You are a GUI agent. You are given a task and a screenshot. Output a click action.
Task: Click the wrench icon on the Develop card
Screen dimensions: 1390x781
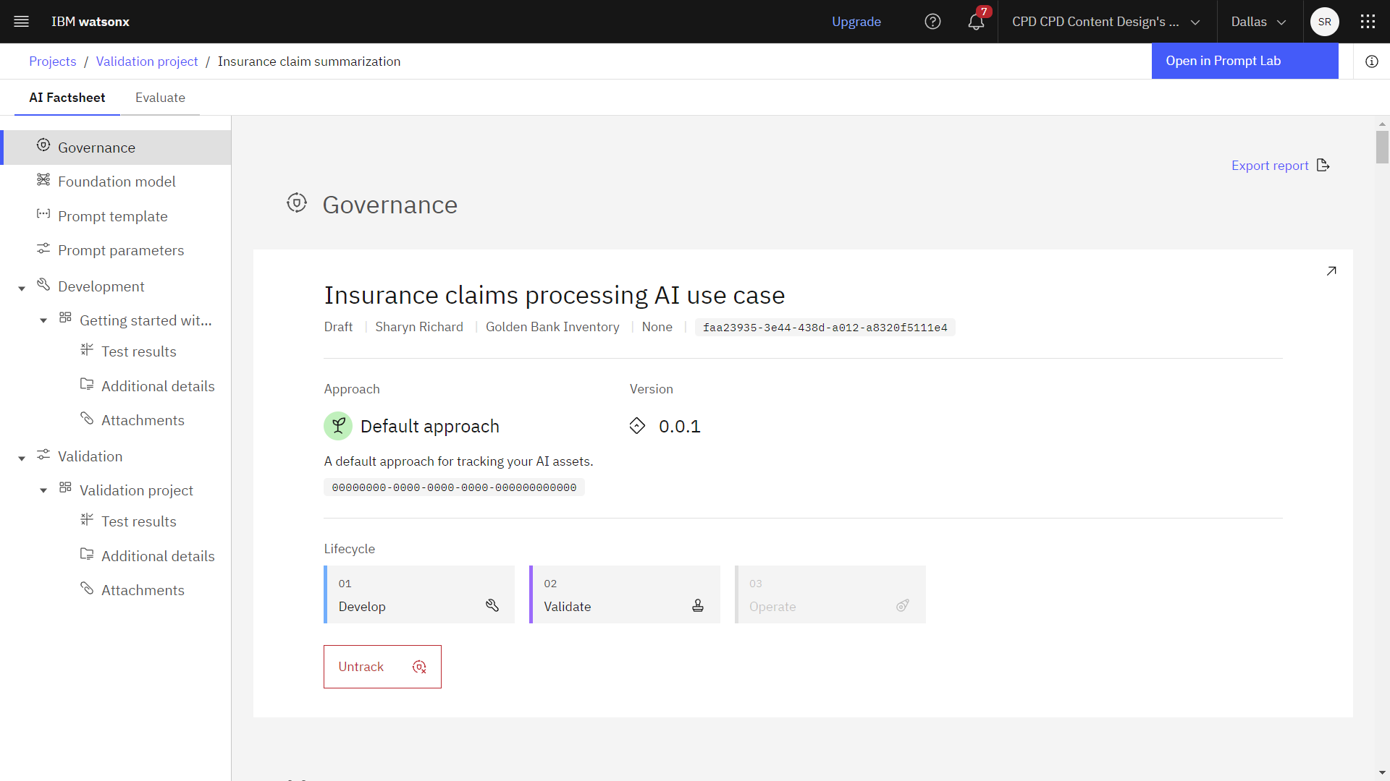pos(492,605)
